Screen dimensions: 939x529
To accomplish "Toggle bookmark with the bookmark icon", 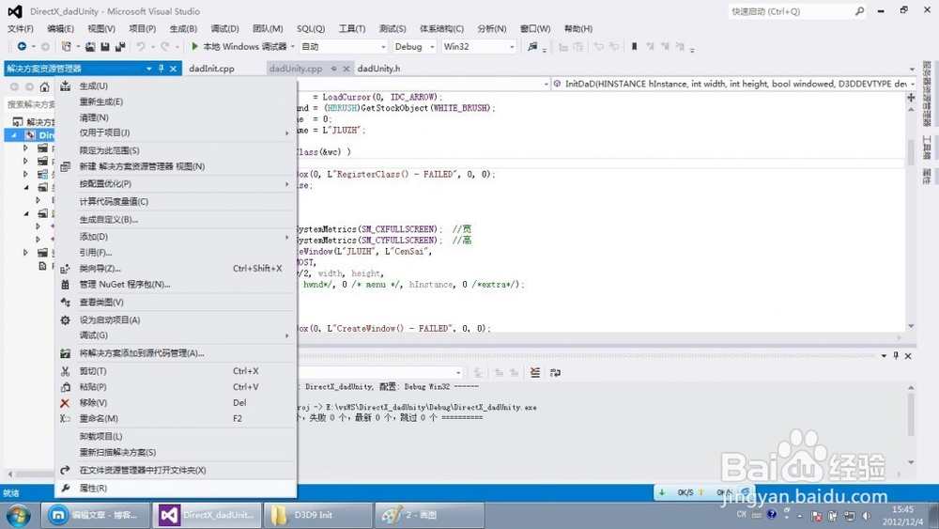I will point(634,46).
